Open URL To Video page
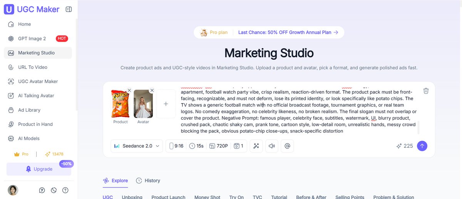Image resolution: width=462 pixels, height=199 pixels. pyautogui.click(x=38, y=67)
